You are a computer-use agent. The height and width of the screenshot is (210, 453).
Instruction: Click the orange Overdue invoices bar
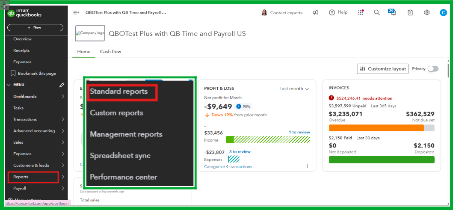376,128
